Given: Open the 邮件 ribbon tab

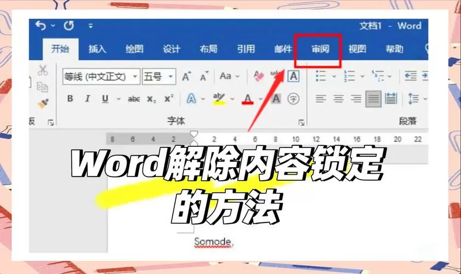Looking at the screenshot, I should click(283, 49).
